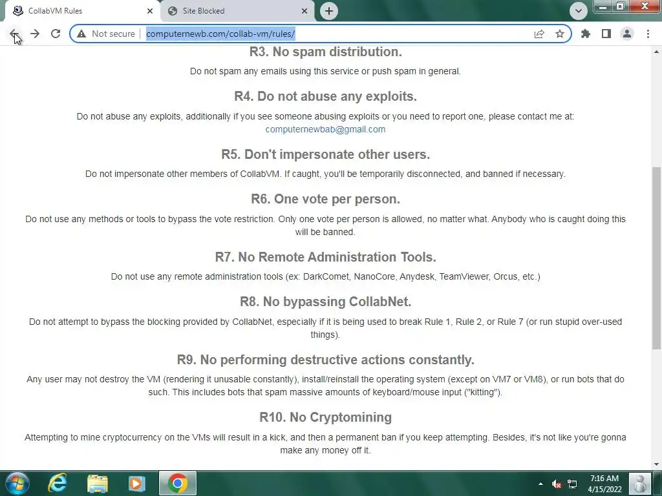Click the 'R8. No bypassing CollabNet.' heading
Screen dimensions: 662x496
[326, 302]
